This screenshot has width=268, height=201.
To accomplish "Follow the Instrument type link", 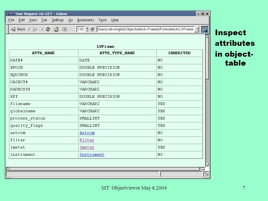I will point(92,154).
